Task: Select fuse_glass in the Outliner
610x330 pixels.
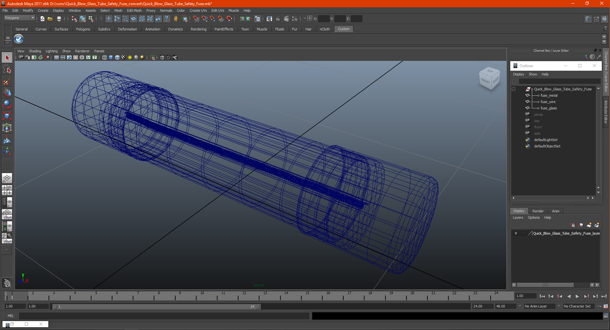Action: click(548, 108)
